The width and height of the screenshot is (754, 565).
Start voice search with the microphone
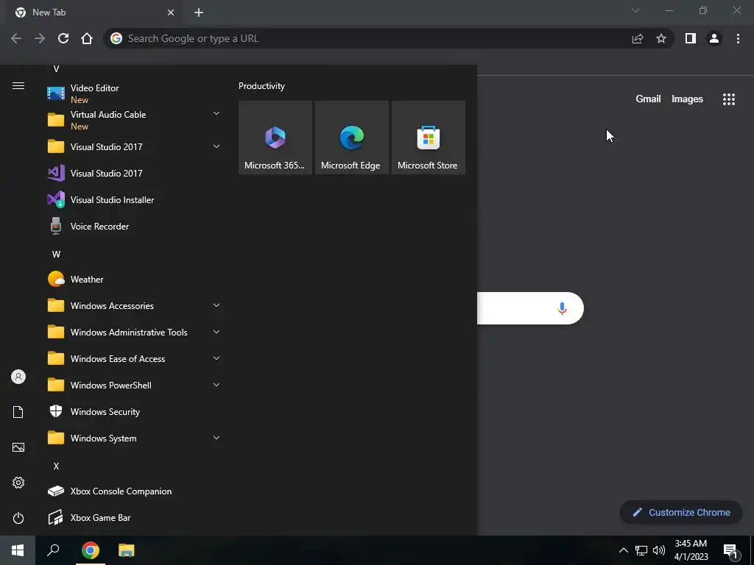(562, 308)
